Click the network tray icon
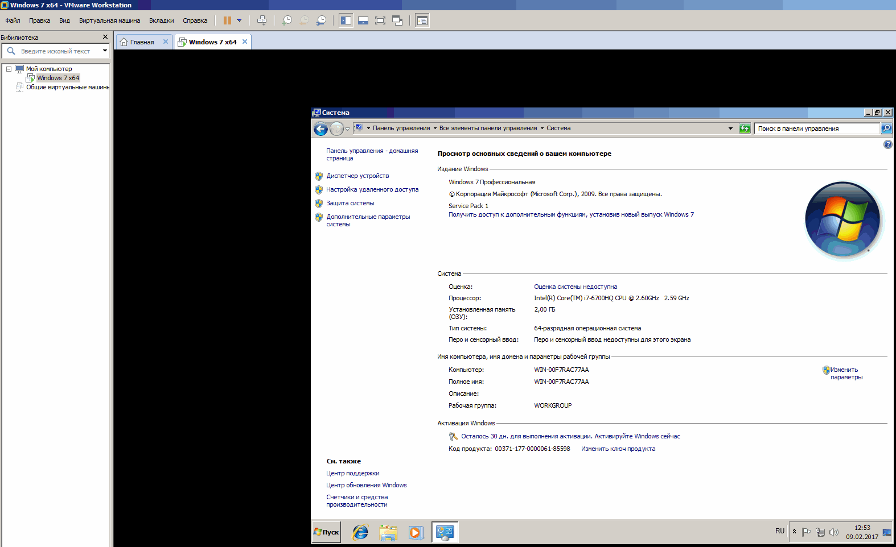 [x=820, y=532]
